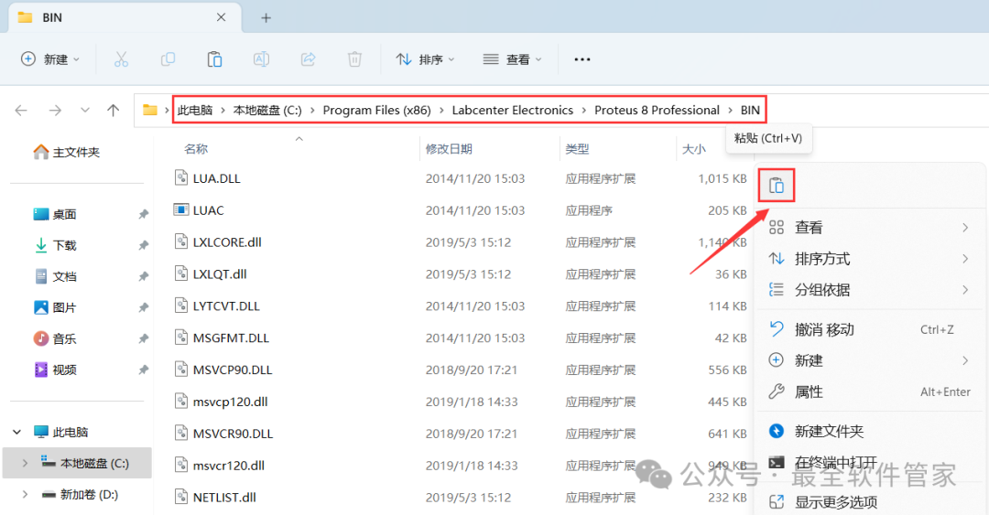Go up one folder level arrow
The height and width of the screenshot is (515, 989).
point(113,111)
